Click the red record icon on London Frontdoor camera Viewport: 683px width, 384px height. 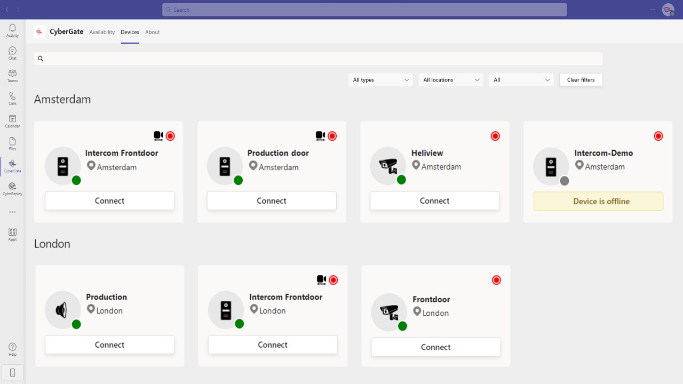pos(496,279)
